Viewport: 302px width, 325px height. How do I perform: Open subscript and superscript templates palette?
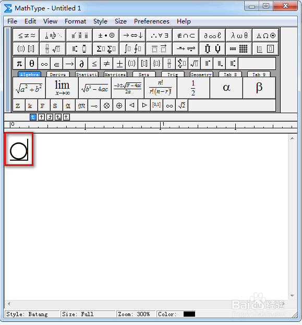pyautogui.click(x=80, y=49)
